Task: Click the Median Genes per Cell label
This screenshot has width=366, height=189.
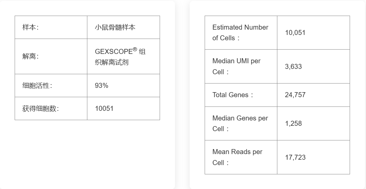Action: [x=240, y=123]
